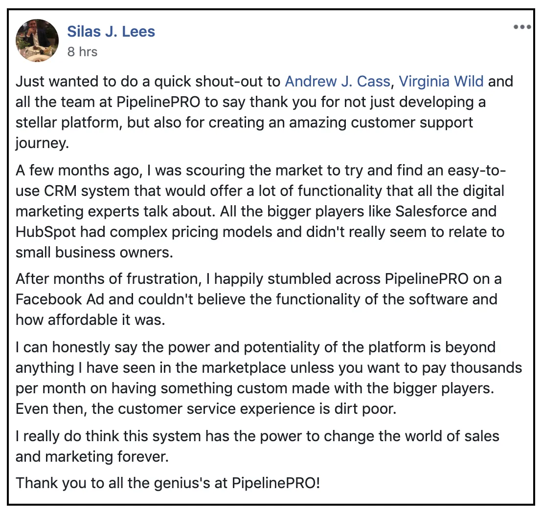Click the "I can honestly say" paragraph opening
The image size is (542, 513).
pos(76,347)
